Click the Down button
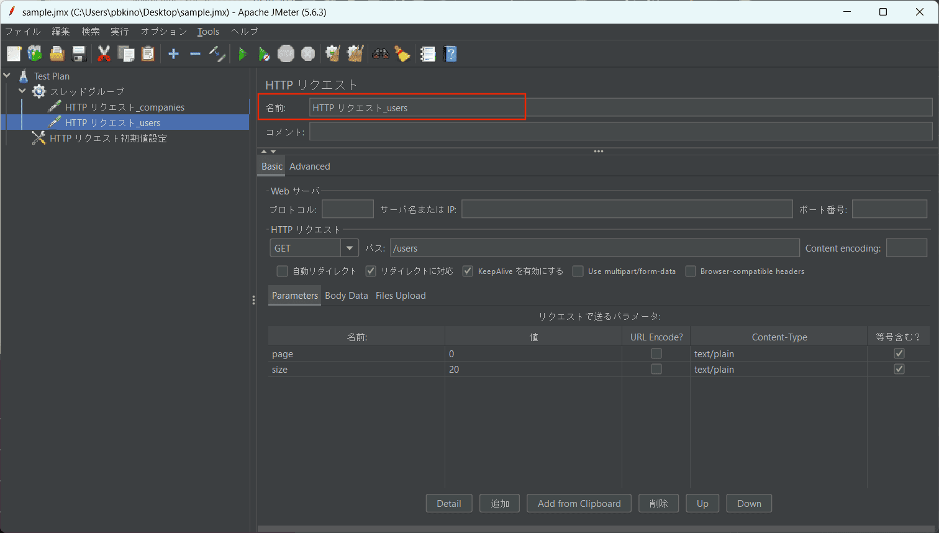 (x=749, y=503)
